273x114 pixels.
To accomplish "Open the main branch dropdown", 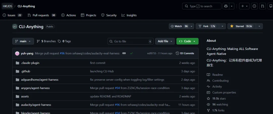I will tap(23, 41).
